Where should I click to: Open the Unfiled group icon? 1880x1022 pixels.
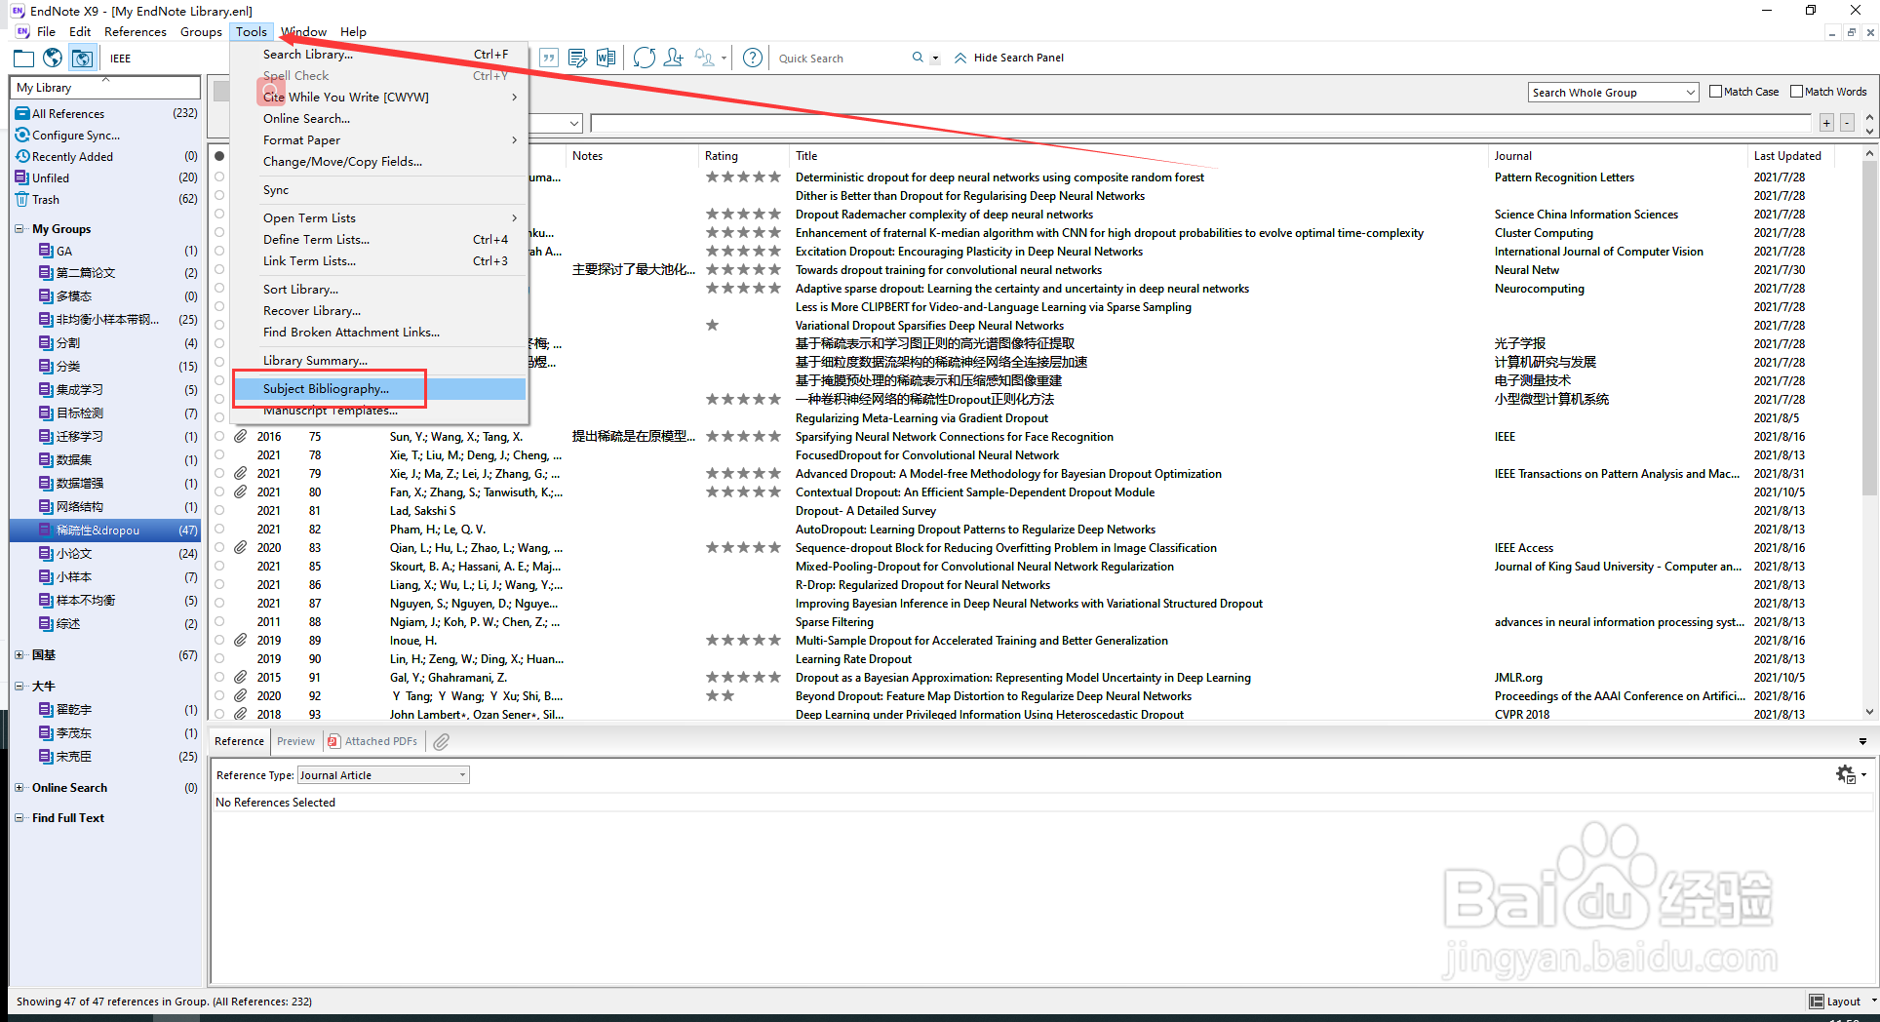(x=22, y=177)
